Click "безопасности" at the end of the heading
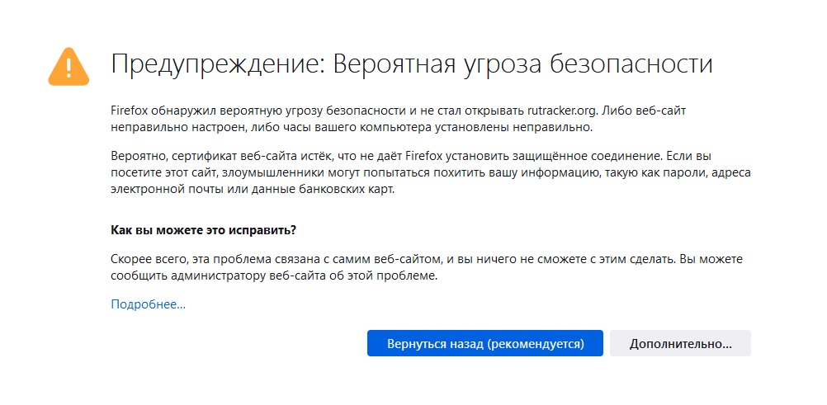 click(631, 64)
